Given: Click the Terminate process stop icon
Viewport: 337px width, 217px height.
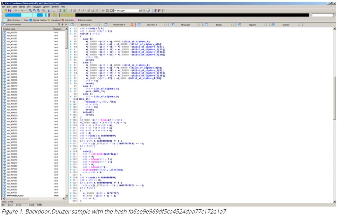Looking at the screenshot, I should point(111,10).
